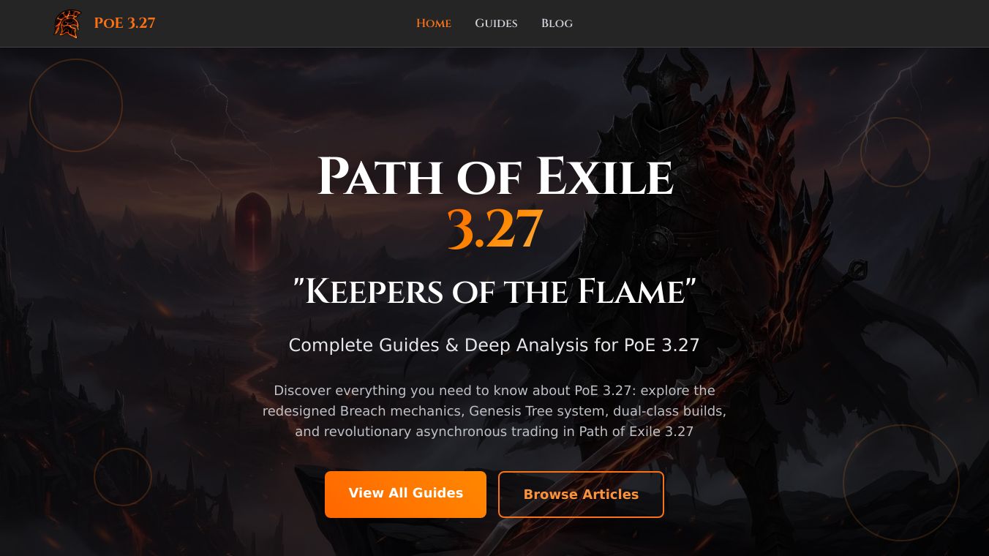
Task: Click the small orange ring at lower left
Action: [123, 477]
